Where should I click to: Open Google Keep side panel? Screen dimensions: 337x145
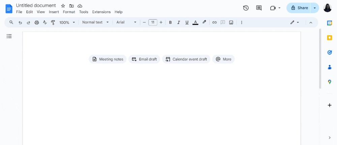click(x=330, y=38)
